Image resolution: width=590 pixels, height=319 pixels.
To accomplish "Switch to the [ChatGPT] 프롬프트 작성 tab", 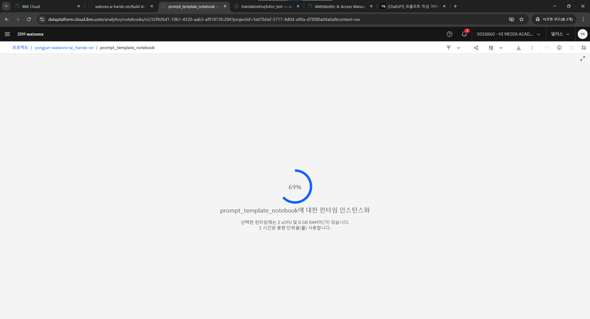I will click(x=413, y=6).
